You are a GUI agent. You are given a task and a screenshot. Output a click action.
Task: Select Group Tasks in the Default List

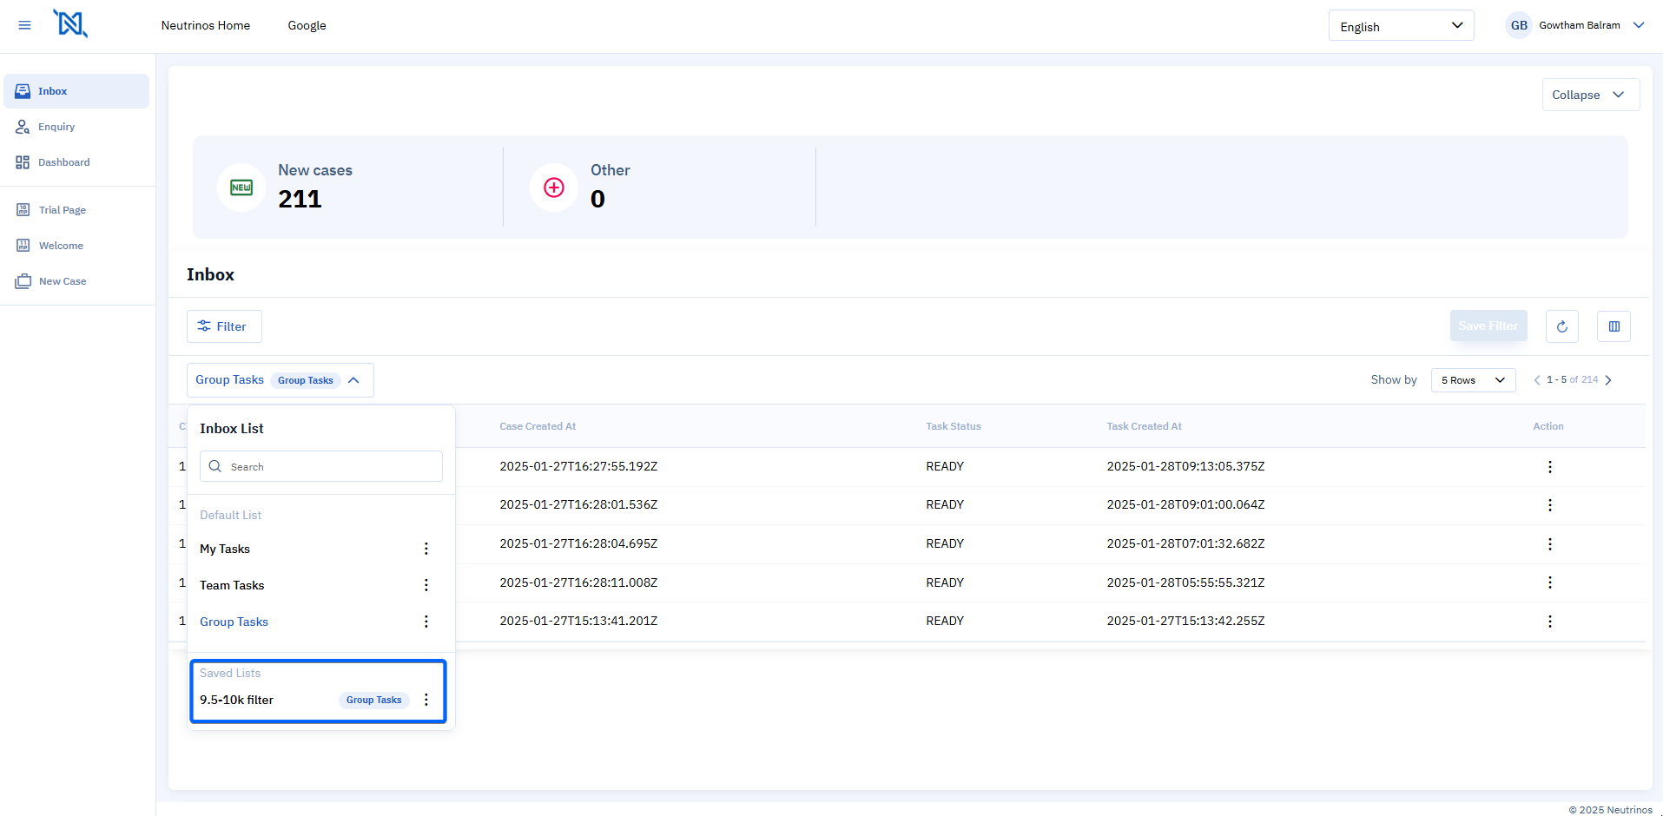234,622
